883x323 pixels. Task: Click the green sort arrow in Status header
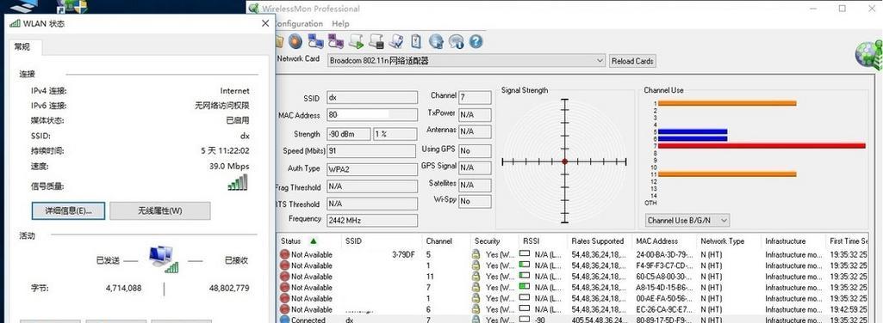pos(313,241)
